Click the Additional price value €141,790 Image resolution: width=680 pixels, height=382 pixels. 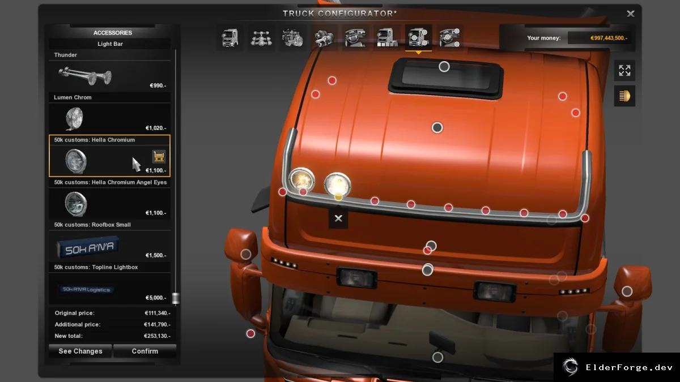157,325
